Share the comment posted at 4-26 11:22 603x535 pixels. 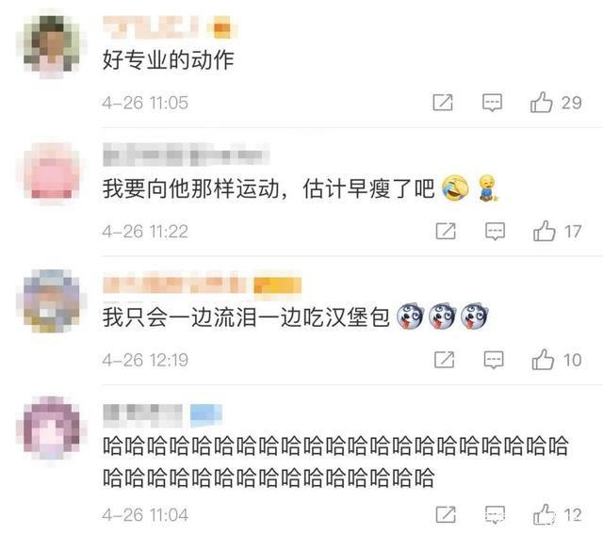pos(446,232)
